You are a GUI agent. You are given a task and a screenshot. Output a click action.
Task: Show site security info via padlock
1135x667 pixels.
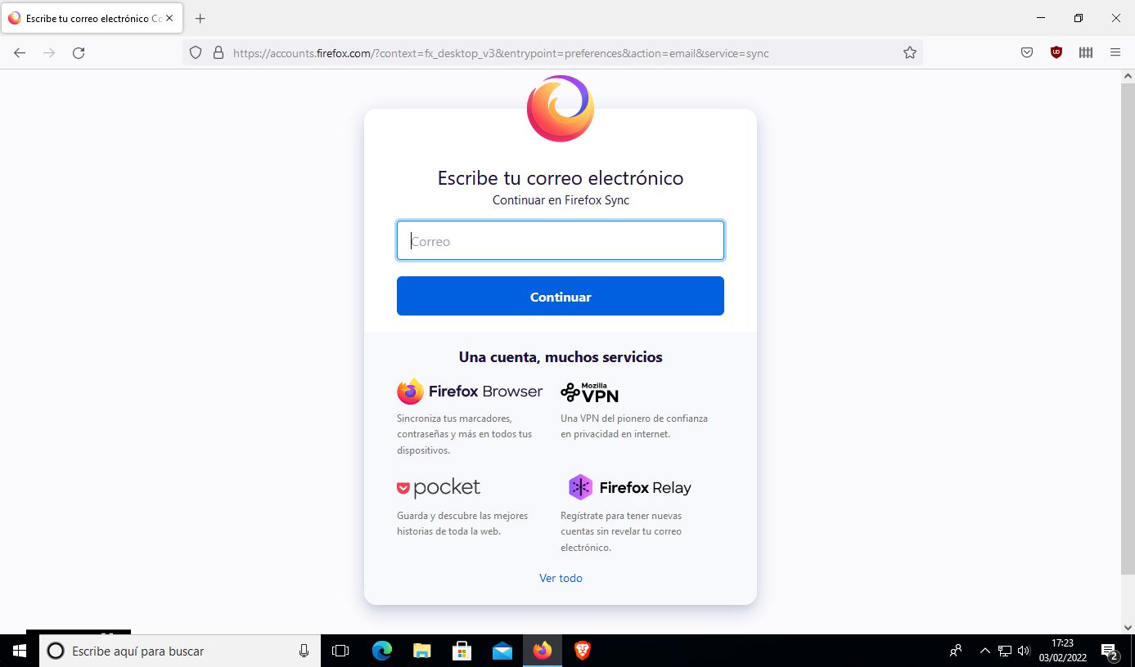(218, 53)
